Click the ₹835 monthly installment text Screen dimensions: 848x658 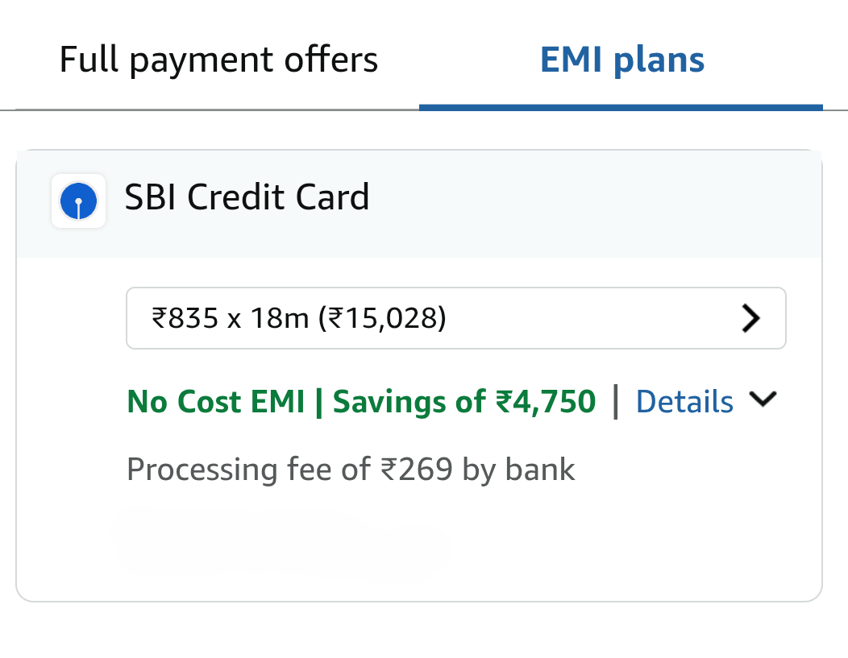(x=185, y=319)
